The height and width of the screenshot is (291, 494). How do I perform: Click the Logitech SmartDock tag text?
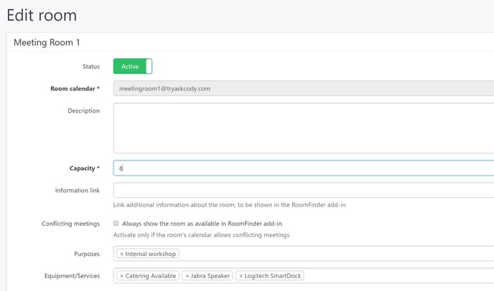tap(273, 276)
